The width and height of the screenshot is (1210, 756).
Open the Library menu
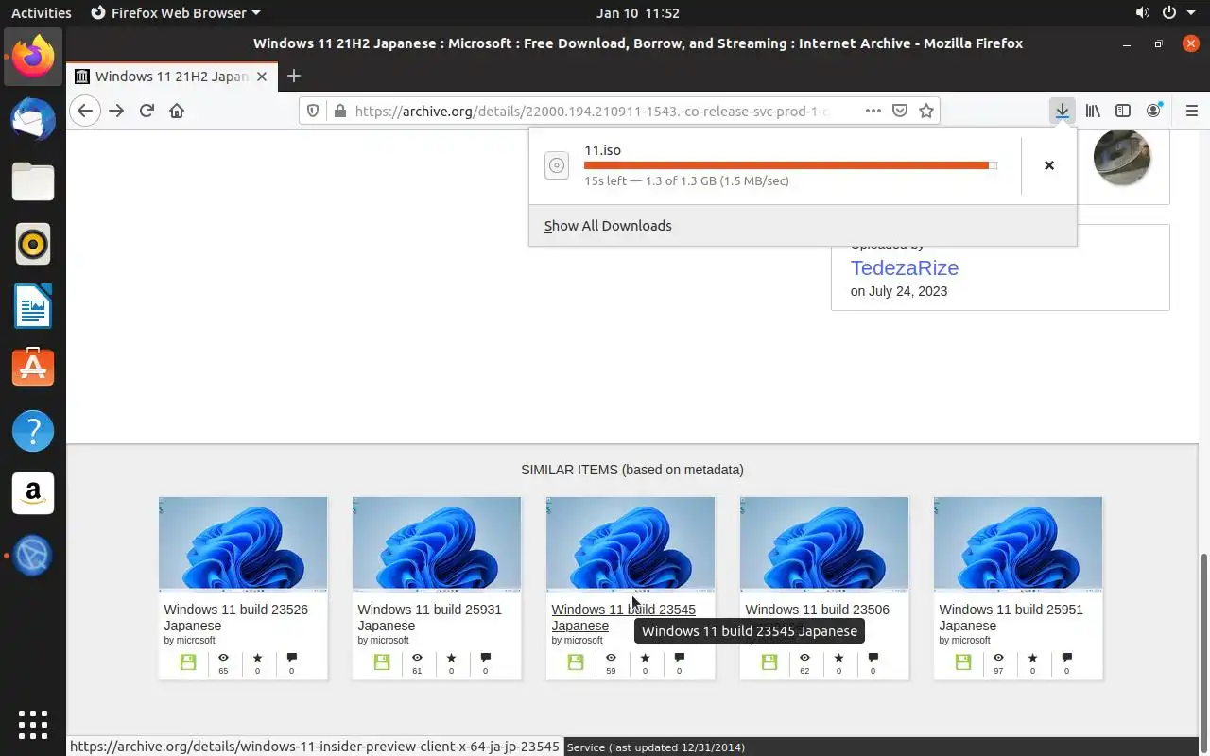1093,111
